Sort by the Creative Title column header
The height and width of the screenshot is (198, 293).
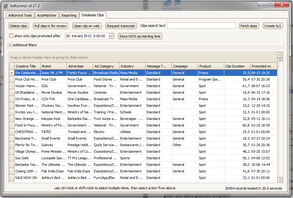pos(27,66)
